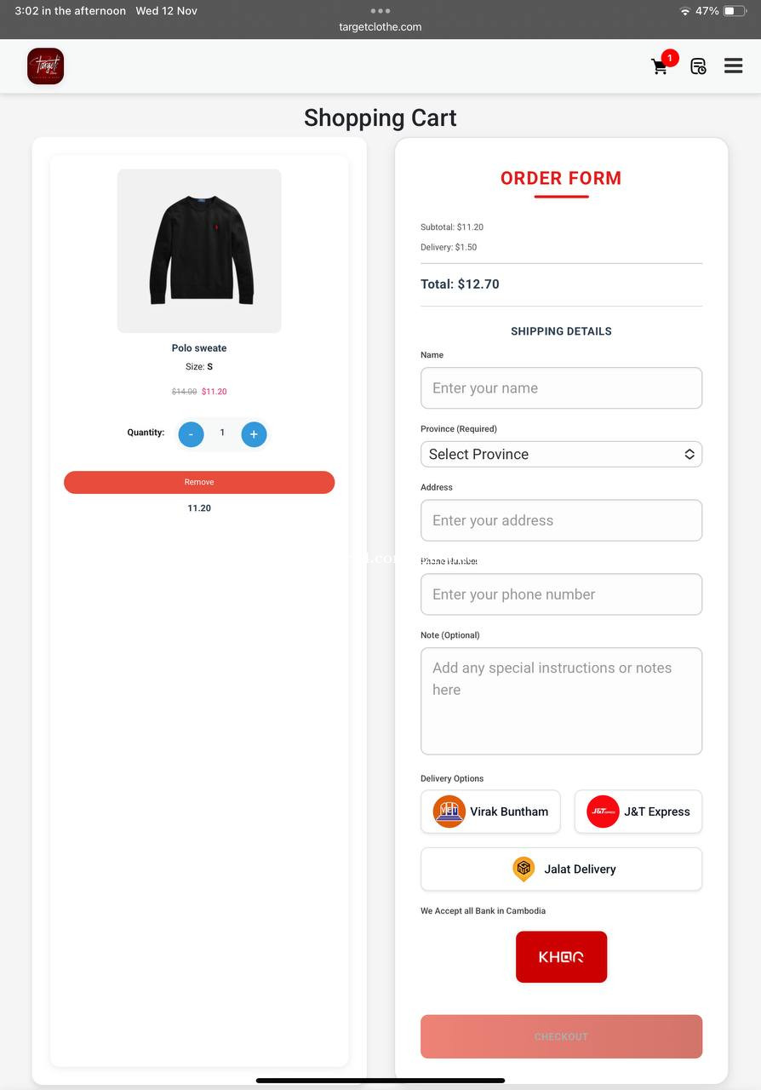Image resolution: width=761 pixels, height=1090 pixels.
Task: Tap the targetclothe.com address bar
Action: click(380, 26)
